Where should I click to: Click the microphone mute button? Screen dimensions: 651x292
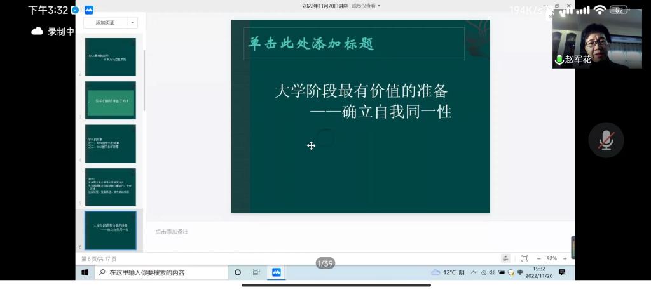pos(606,140)
